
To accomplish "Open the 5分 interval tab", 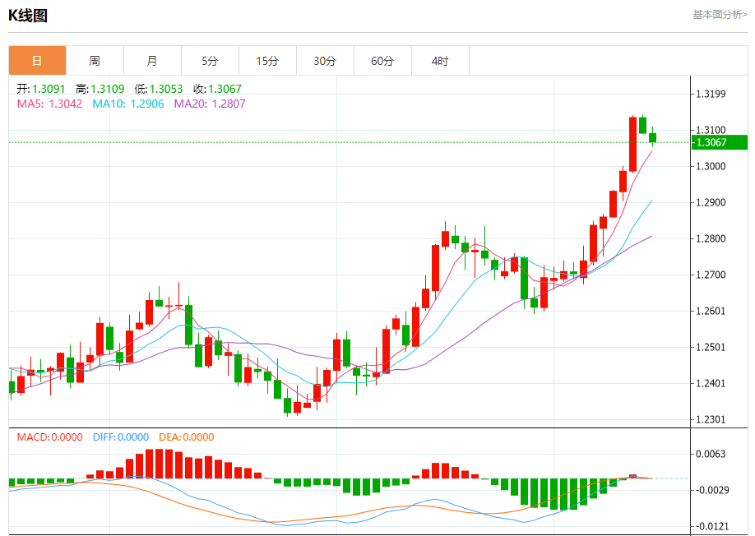I will pos(210,61).
